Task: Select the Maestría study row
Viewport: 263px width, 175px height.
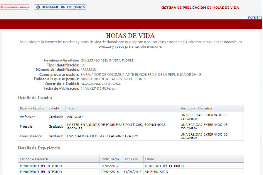Action: point(131,126)
